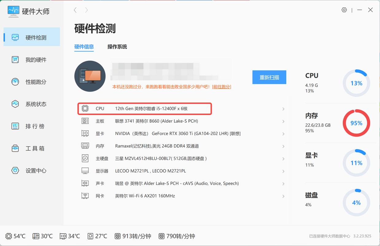Image resolution: width=380 pixels, height=246 pixels.
Task: Open 我的硬件 from the sidebar
Action: 32,60
